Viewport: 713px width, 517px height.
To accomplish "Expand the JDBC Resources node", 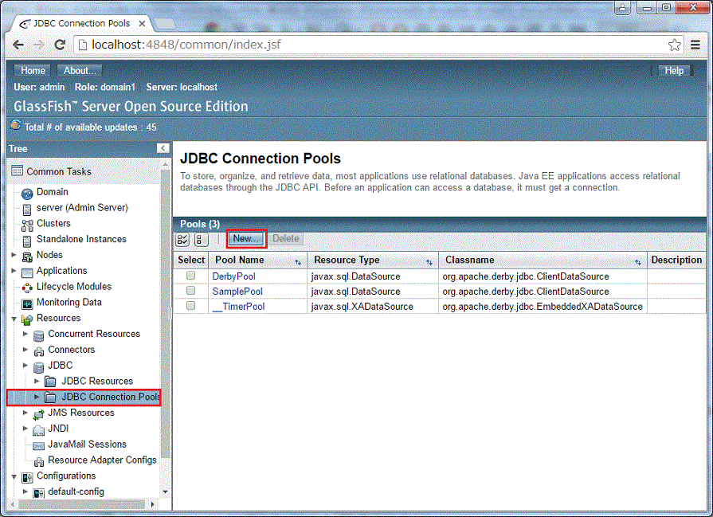I will (37, 381).
